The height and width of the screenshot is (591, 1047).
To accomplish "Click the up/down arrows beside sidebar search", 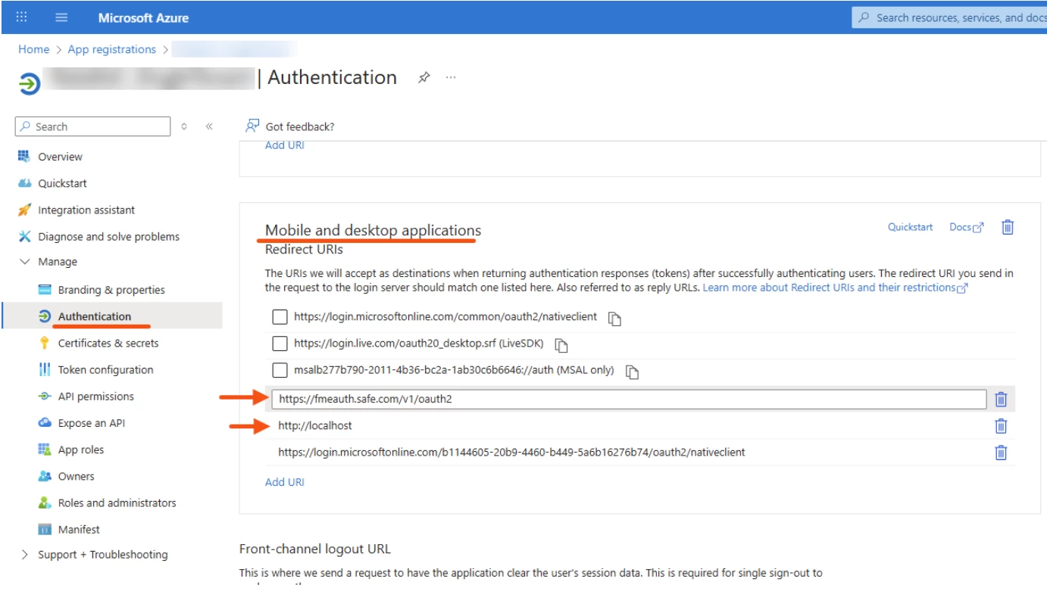I will [x=184, y=126].
